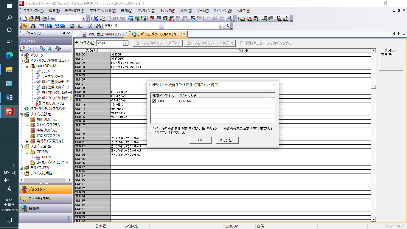Click キャンセル in the dialog

(x=227, y=140)
